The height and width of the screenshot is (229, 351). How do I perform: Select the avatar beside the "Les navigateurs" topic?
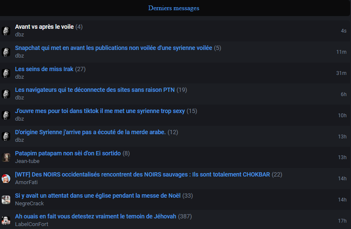click(x=6, y=94)
